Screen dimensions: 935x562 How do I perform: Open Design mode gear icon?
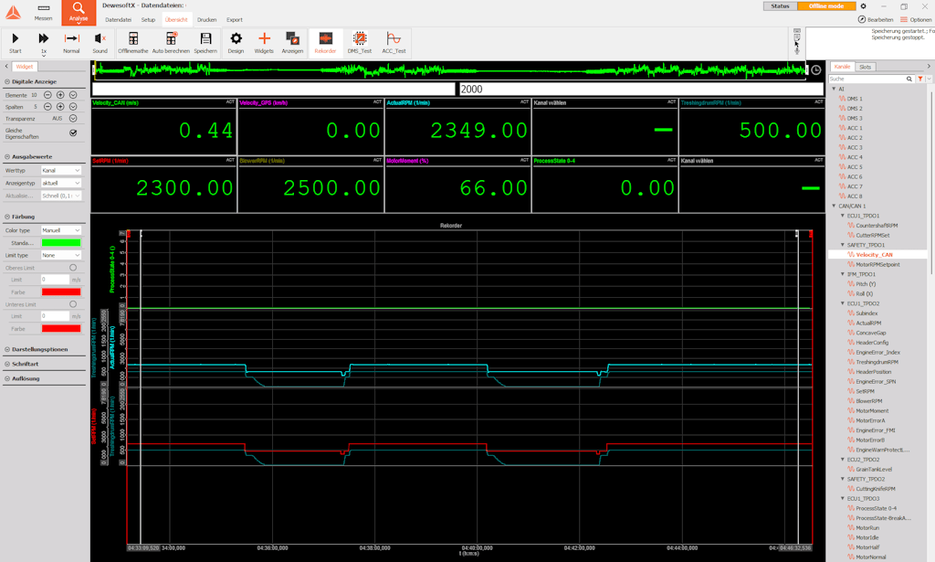tap(236, 38)
